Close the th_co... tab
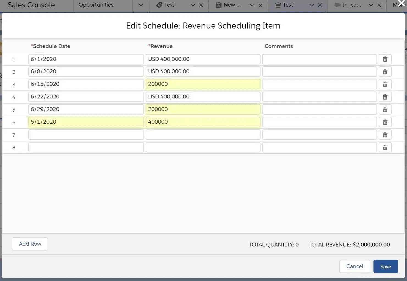Viewport: 407px width, 281px height. [x=379, y=5]
